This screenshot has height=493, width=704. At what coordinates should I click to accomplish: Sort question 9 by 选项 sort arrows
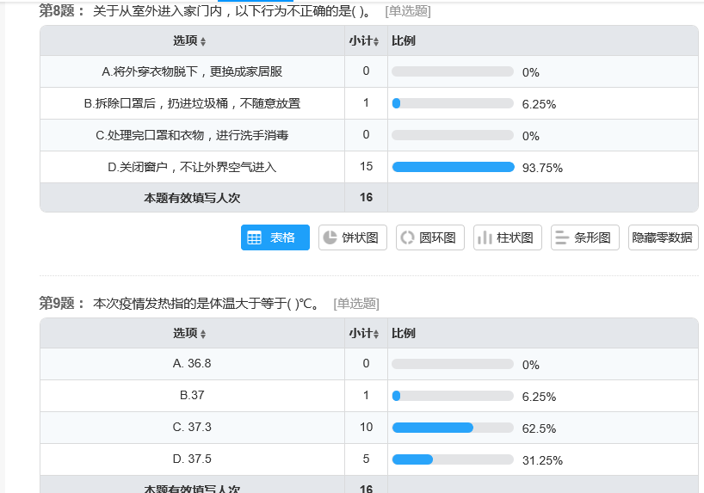tap(203, 334)
